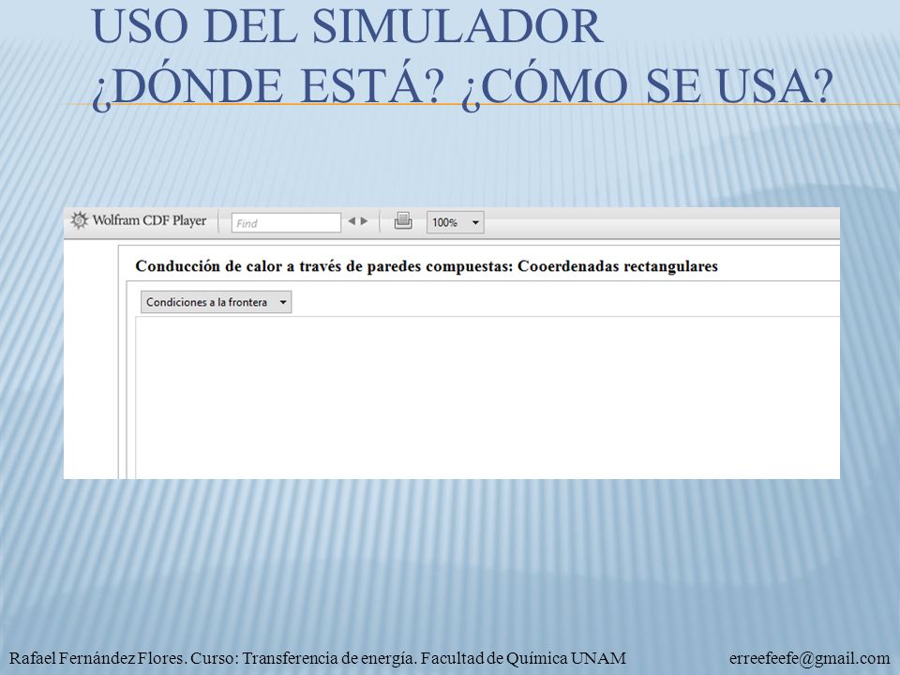Open the 100% zoom dropdown

point(456,222)
